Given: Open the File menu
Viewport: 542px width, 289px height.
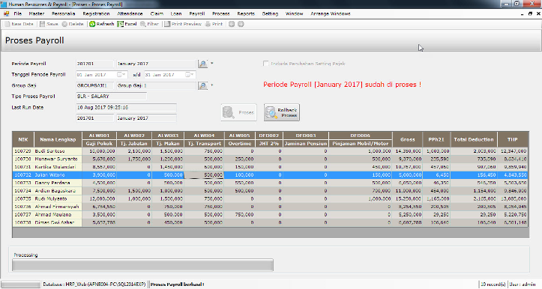Looking at the screenshot, I should [x=18, y=13].
